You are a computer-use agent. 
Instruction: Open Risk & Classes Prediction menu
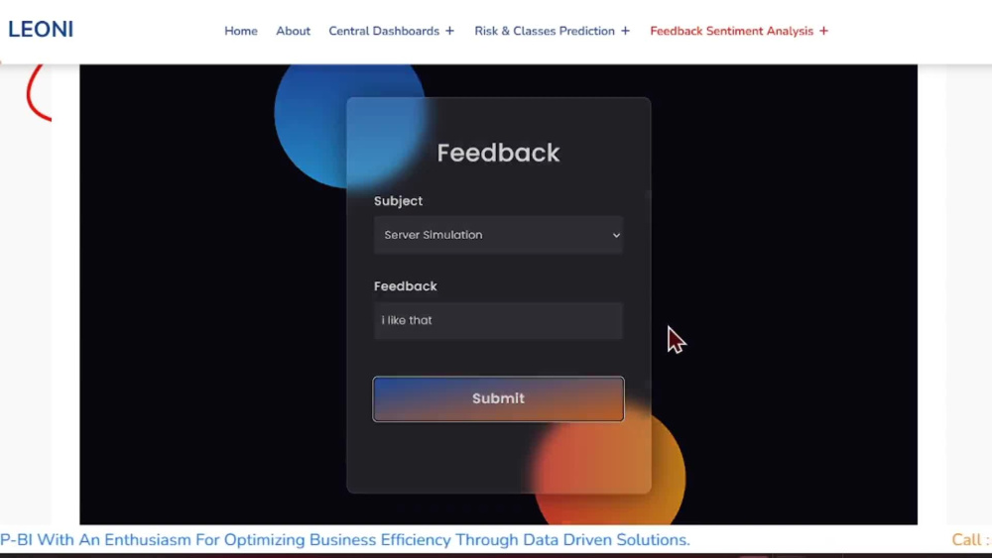tap(544, 31)
